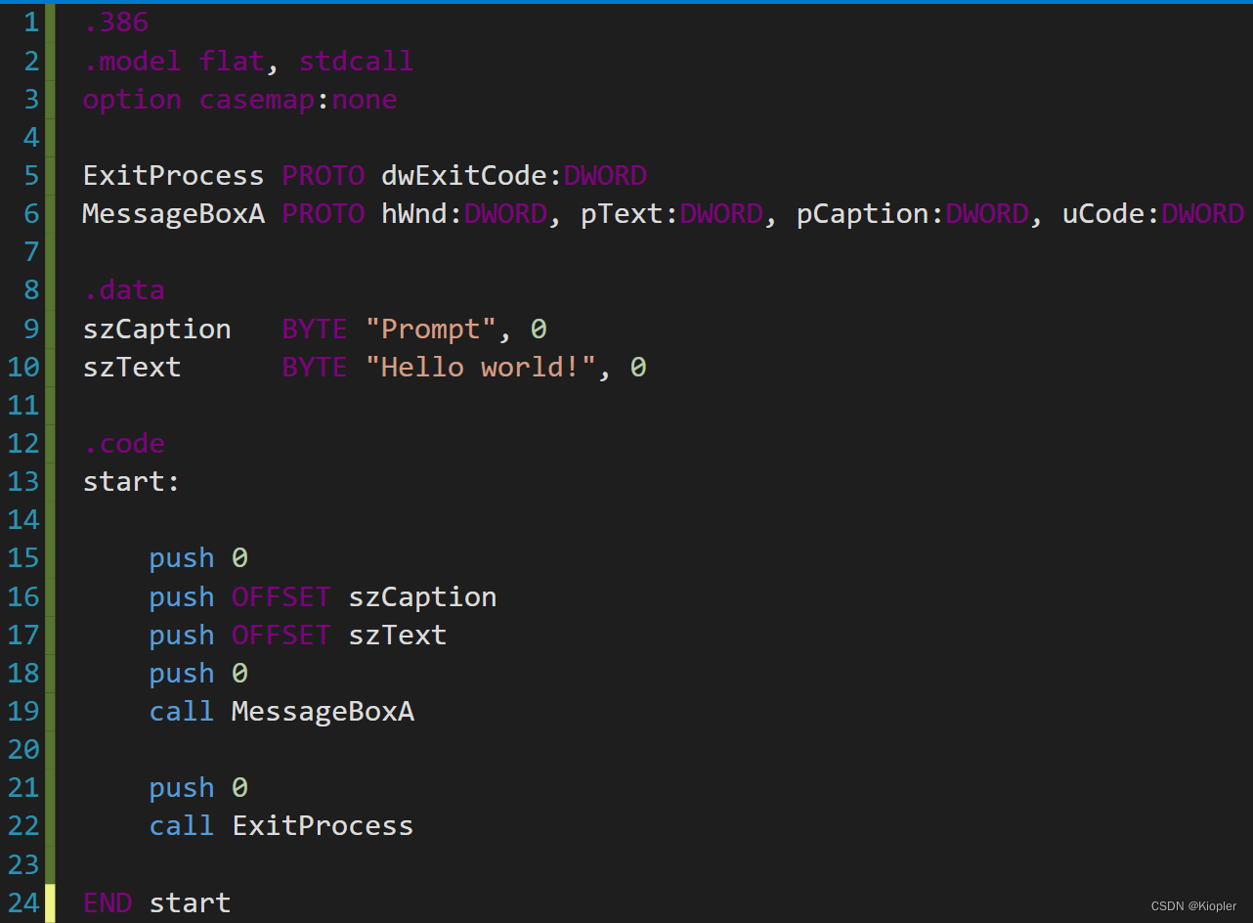Image resolution: width=1253 pixels, height=923 pixels.
Task: Click line number 1 in the gutter
Action: click(30, 22)
